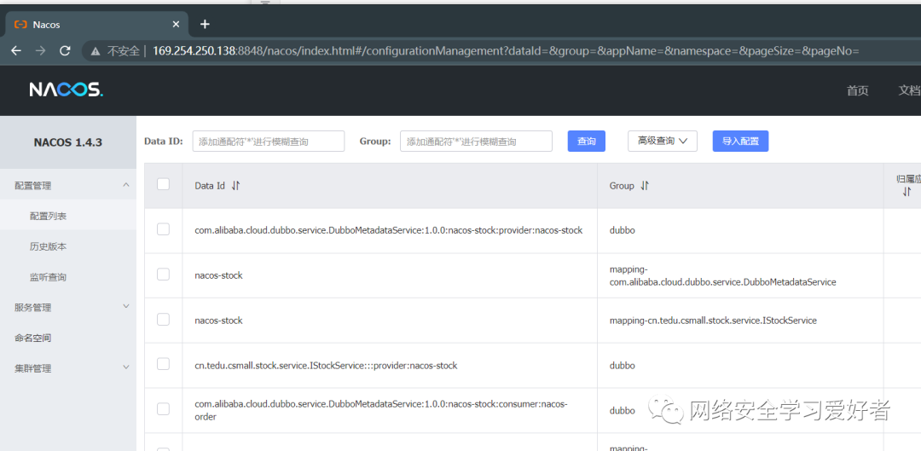Screen dimensions: 921x451
Task: Sort table by Group sort icon
Action: [645, 186]
